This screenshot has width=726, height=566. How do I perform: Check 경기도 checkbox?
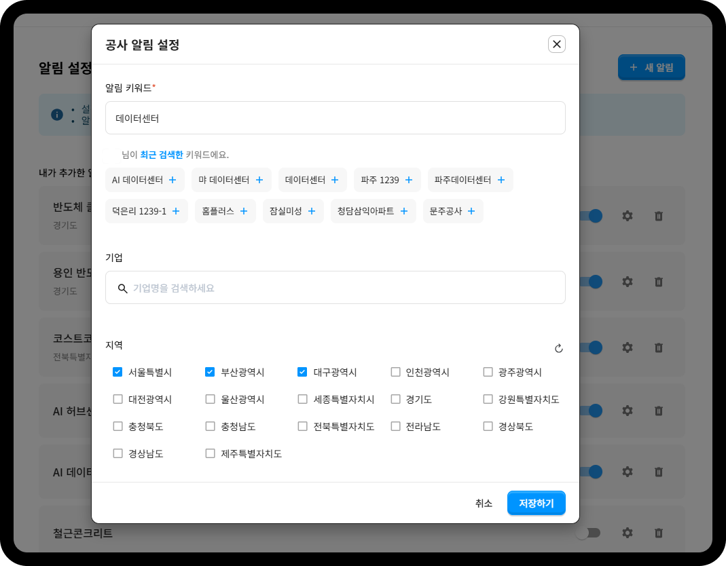(x=395, y=399)
